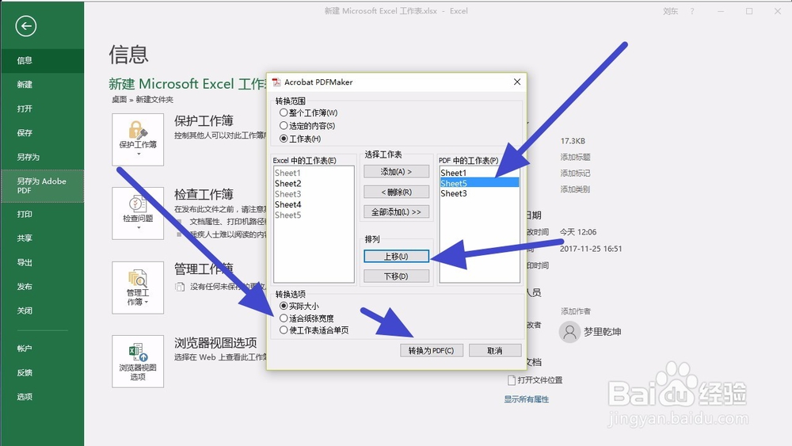Click the 添加(A) > button

coord(397,172)
